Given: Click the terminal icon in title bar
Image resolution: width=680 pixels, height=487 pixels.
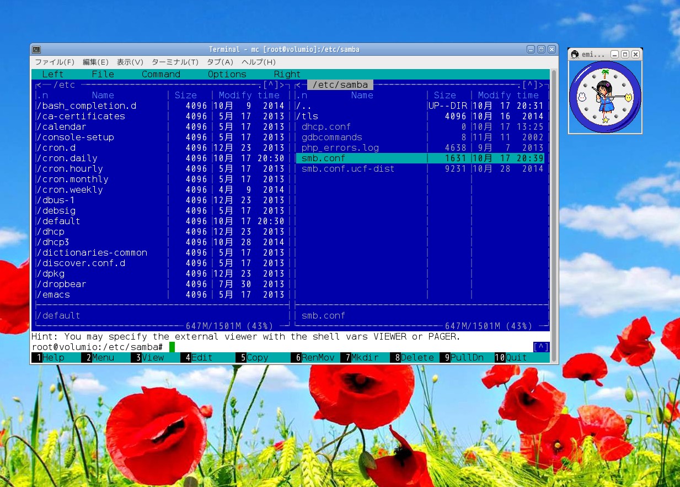Looking at the screenshot, I should [x=36, y=50].
